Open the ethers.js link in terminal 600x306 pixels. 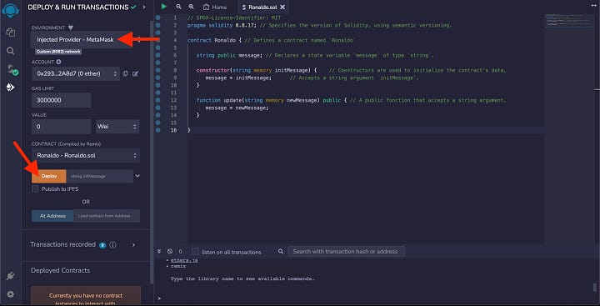[x=184, y=260]
